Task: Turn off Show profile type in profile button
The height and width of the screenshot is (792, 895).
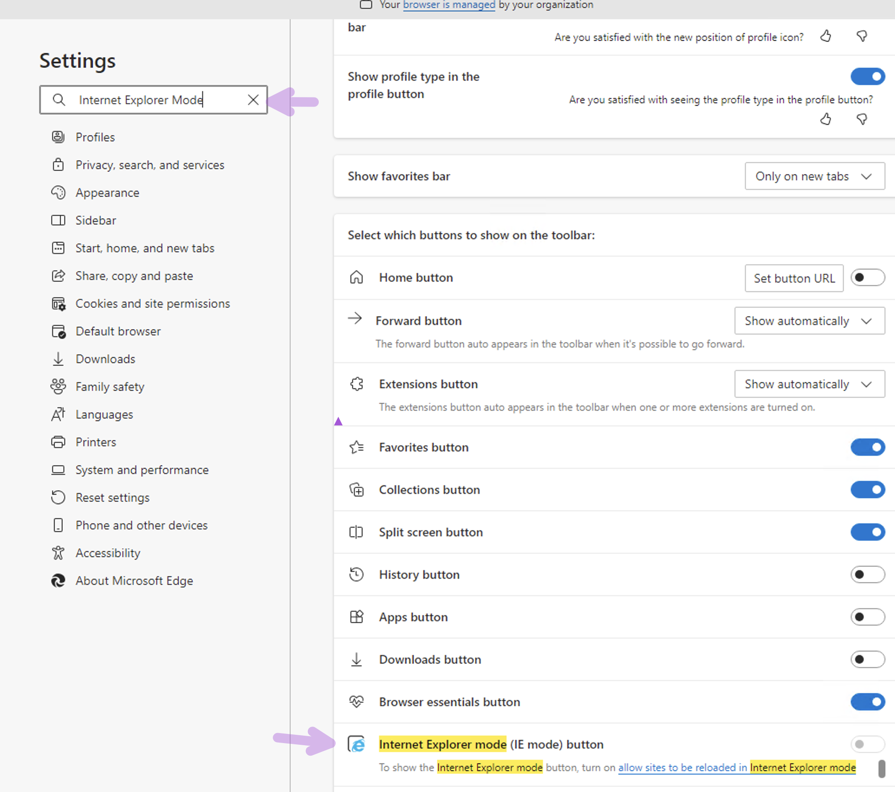Action: tap(868, 77)
